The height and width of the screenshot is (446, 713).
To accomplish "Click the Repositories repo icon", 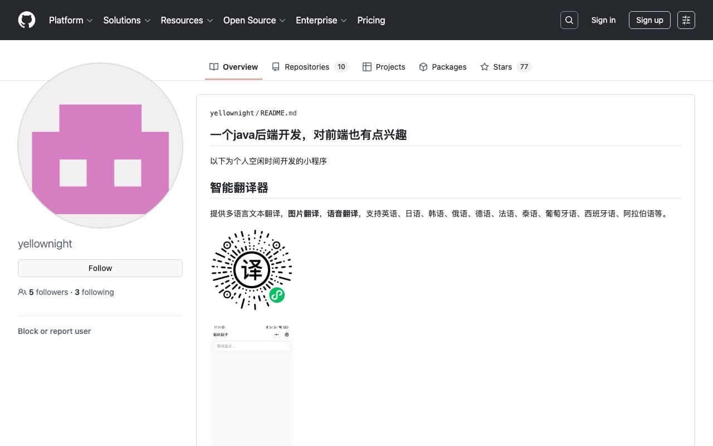I will (276, 67).
